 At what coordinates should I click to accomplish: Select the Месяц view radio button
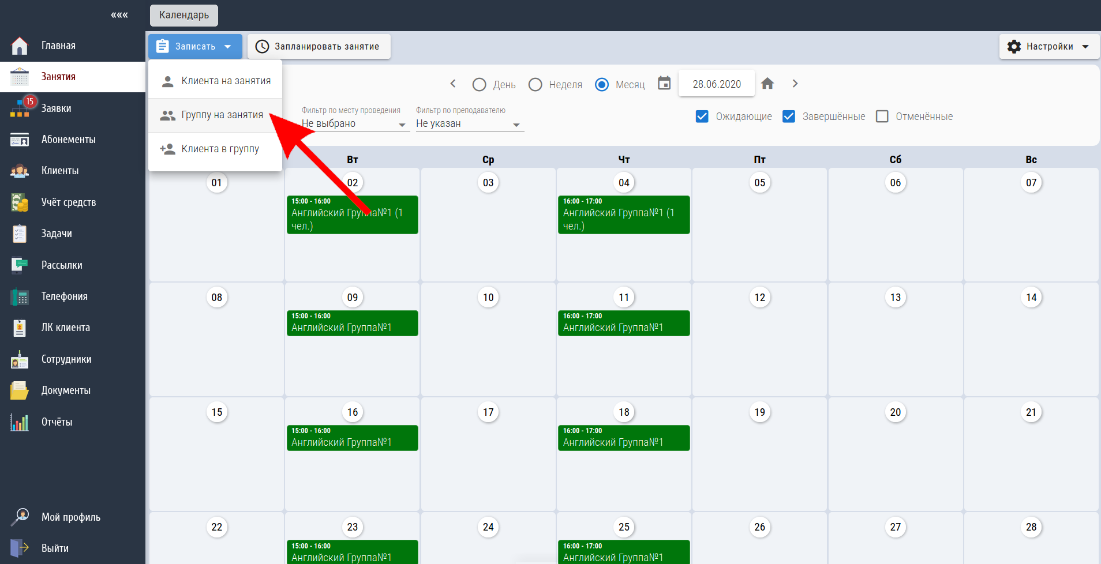[602, 85]
